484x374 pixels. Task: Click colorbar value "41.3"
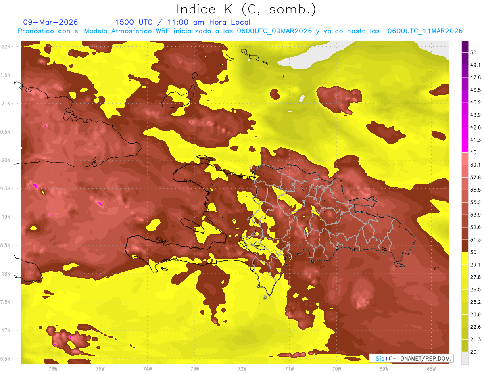tap(476, 140)
